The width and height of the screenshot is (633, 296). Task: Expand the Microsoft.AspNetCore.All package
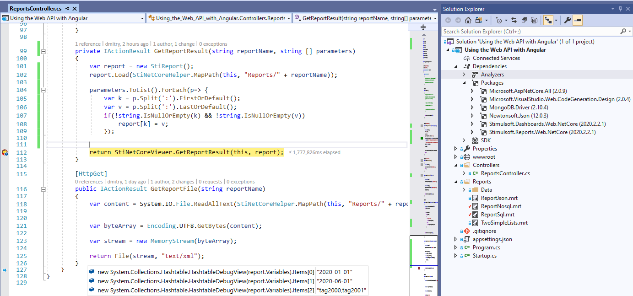pyautogui.click(x=472, y=91)
